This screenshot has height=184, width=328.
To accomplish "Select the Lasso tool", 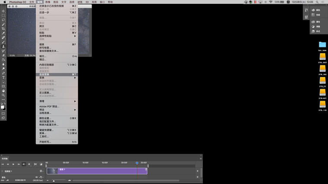I will click(3, 20).
